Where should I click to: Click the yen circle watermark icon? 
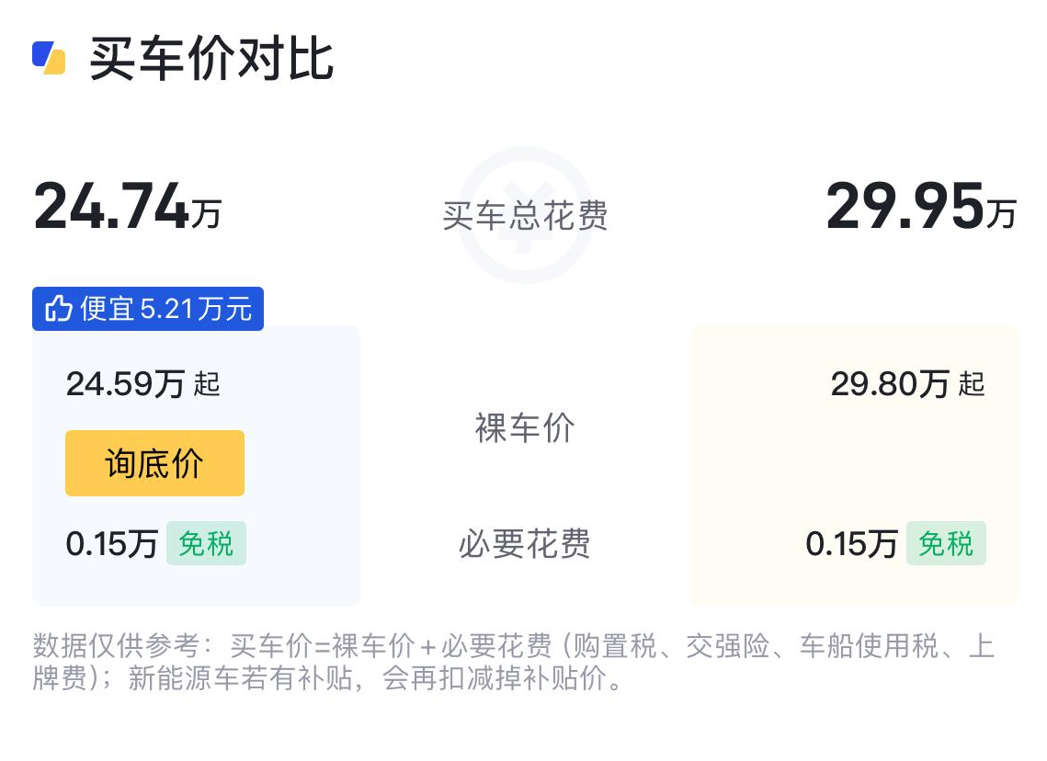(x=525, y=215)
